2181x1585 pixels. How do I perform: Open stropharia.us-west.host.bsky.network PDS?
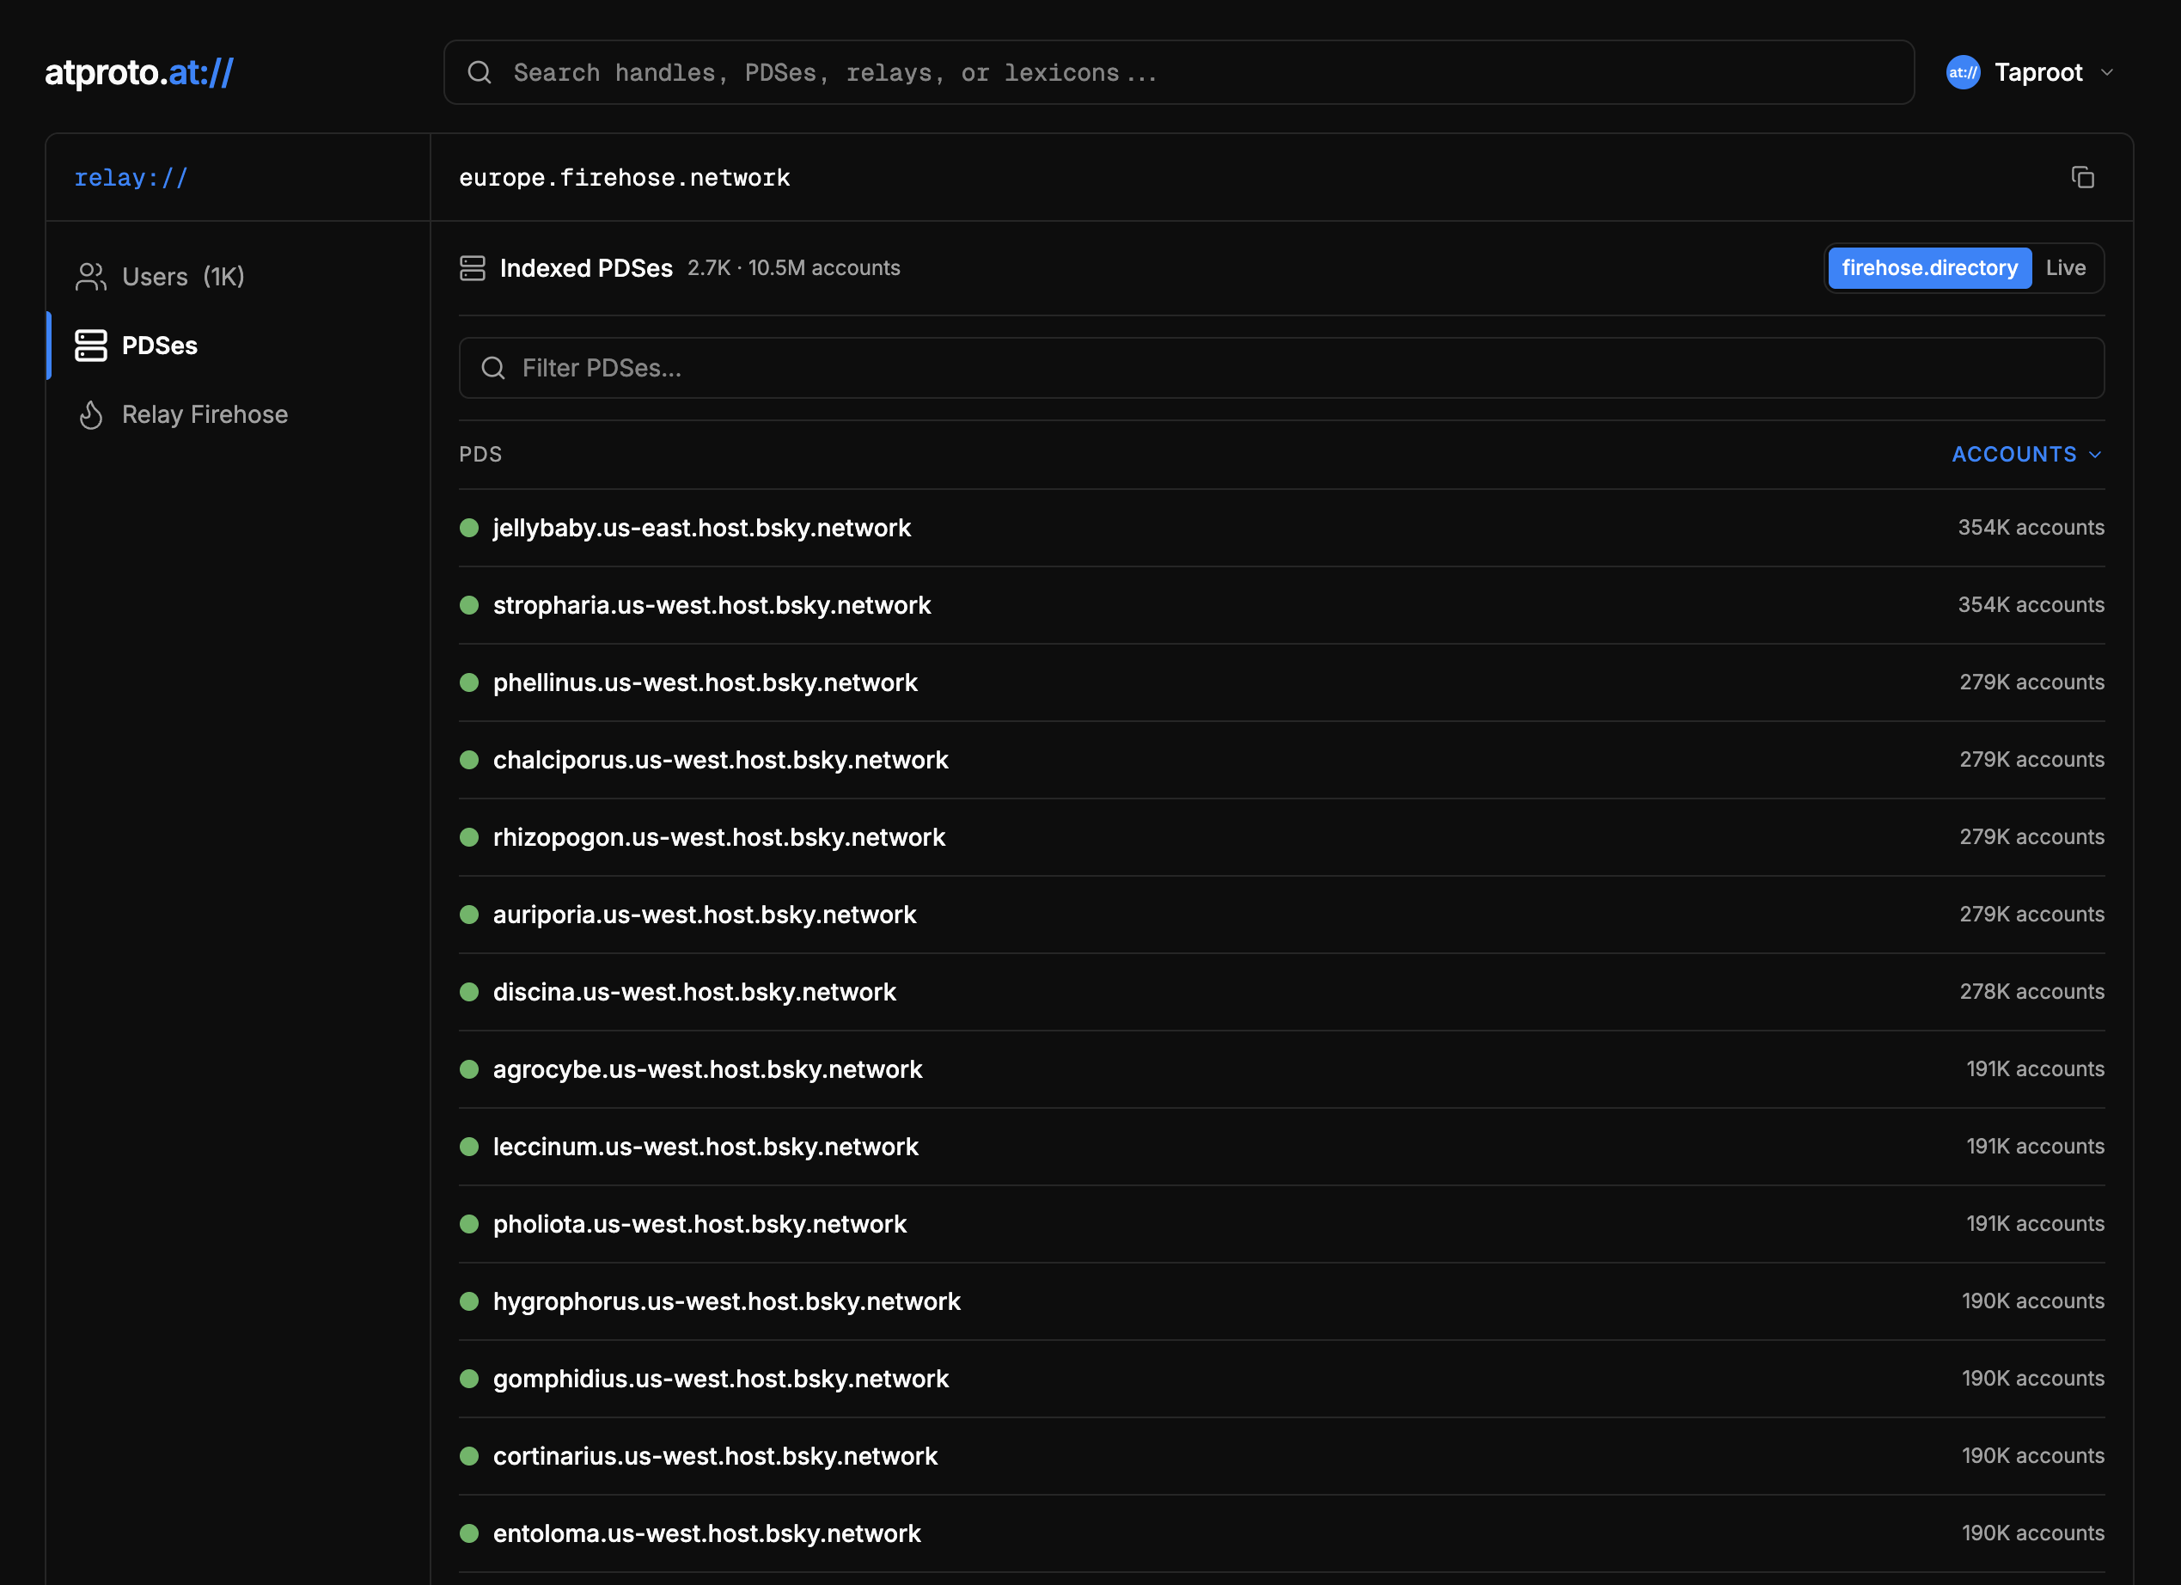(711, 605)
